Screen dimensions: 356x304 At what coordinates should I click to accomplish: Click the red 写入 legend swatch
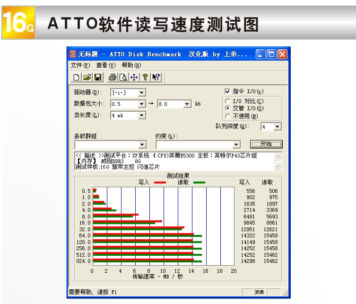[x=160, y=182]
